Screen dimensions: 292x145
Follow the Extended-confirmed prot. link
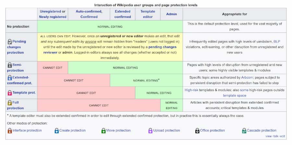(x=19, y=80)
